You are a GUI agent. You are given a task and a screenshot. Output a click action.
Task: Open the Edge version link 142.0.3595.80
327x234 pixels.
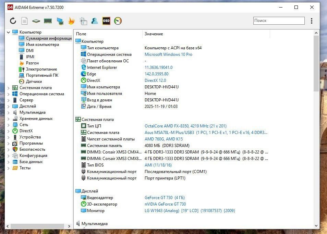[x=156, y=74]
